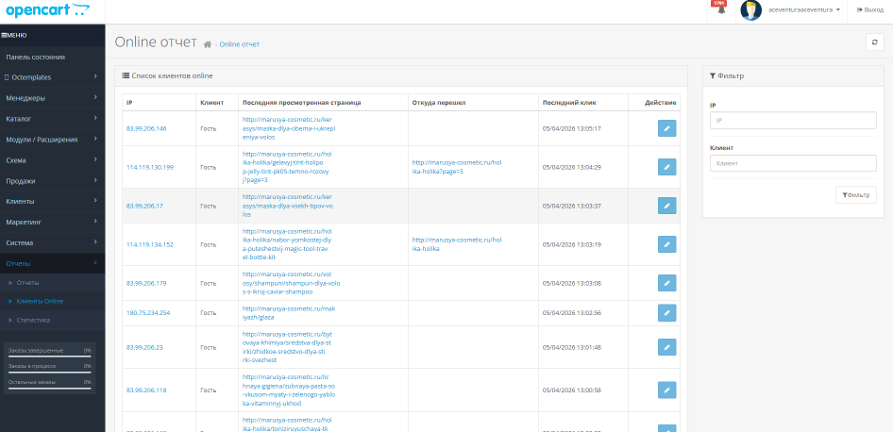Click the edit pencil for IP 83.99.206.146
Screen dimensions: 893x432
[x=666, y=128]
